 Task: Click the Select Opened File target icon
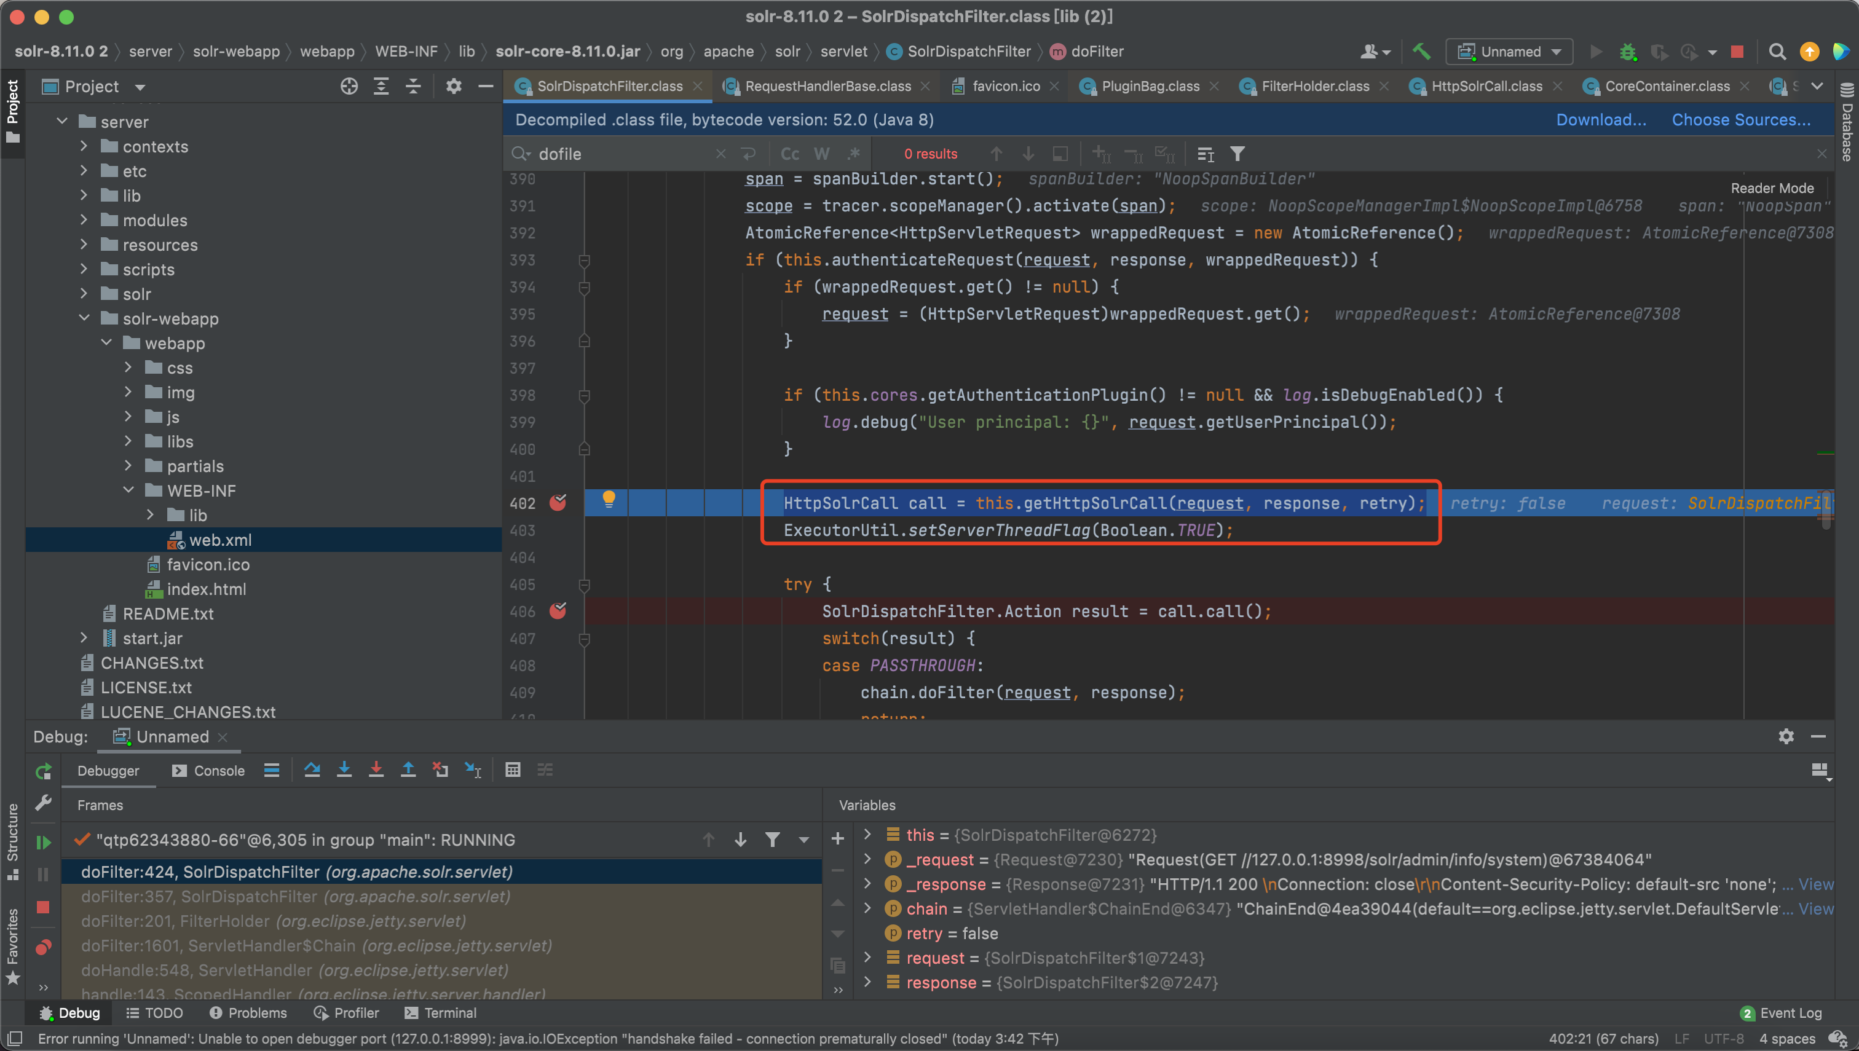pyautogui.click(x=349, y=87)
